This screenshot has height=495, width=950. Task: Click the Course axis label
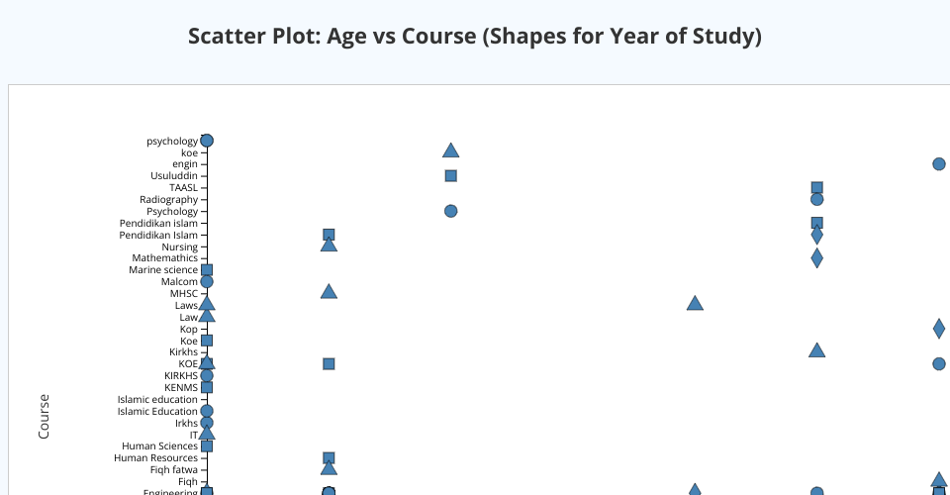tap(44, 416)
